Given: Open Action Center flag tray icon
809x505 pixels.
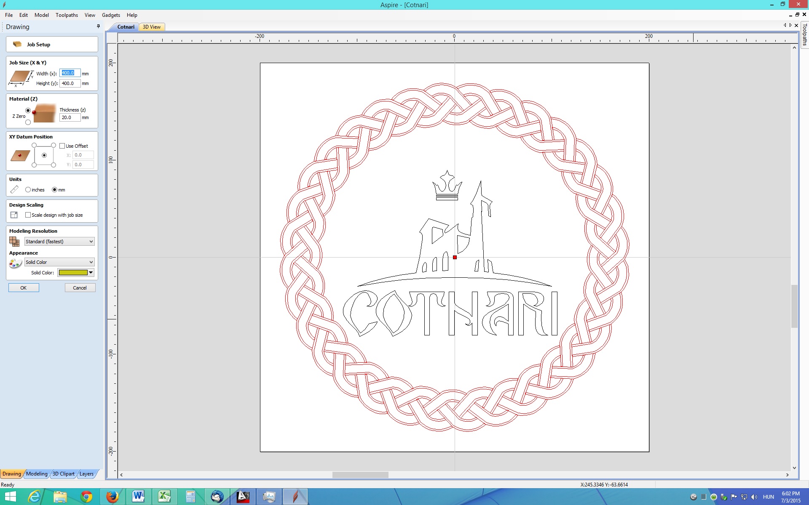Looking at the screenshot, I should pos(734,497).
